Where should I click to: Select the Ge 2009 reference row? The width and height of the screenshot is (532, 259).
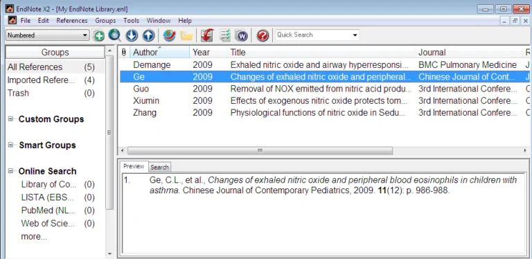324,77
